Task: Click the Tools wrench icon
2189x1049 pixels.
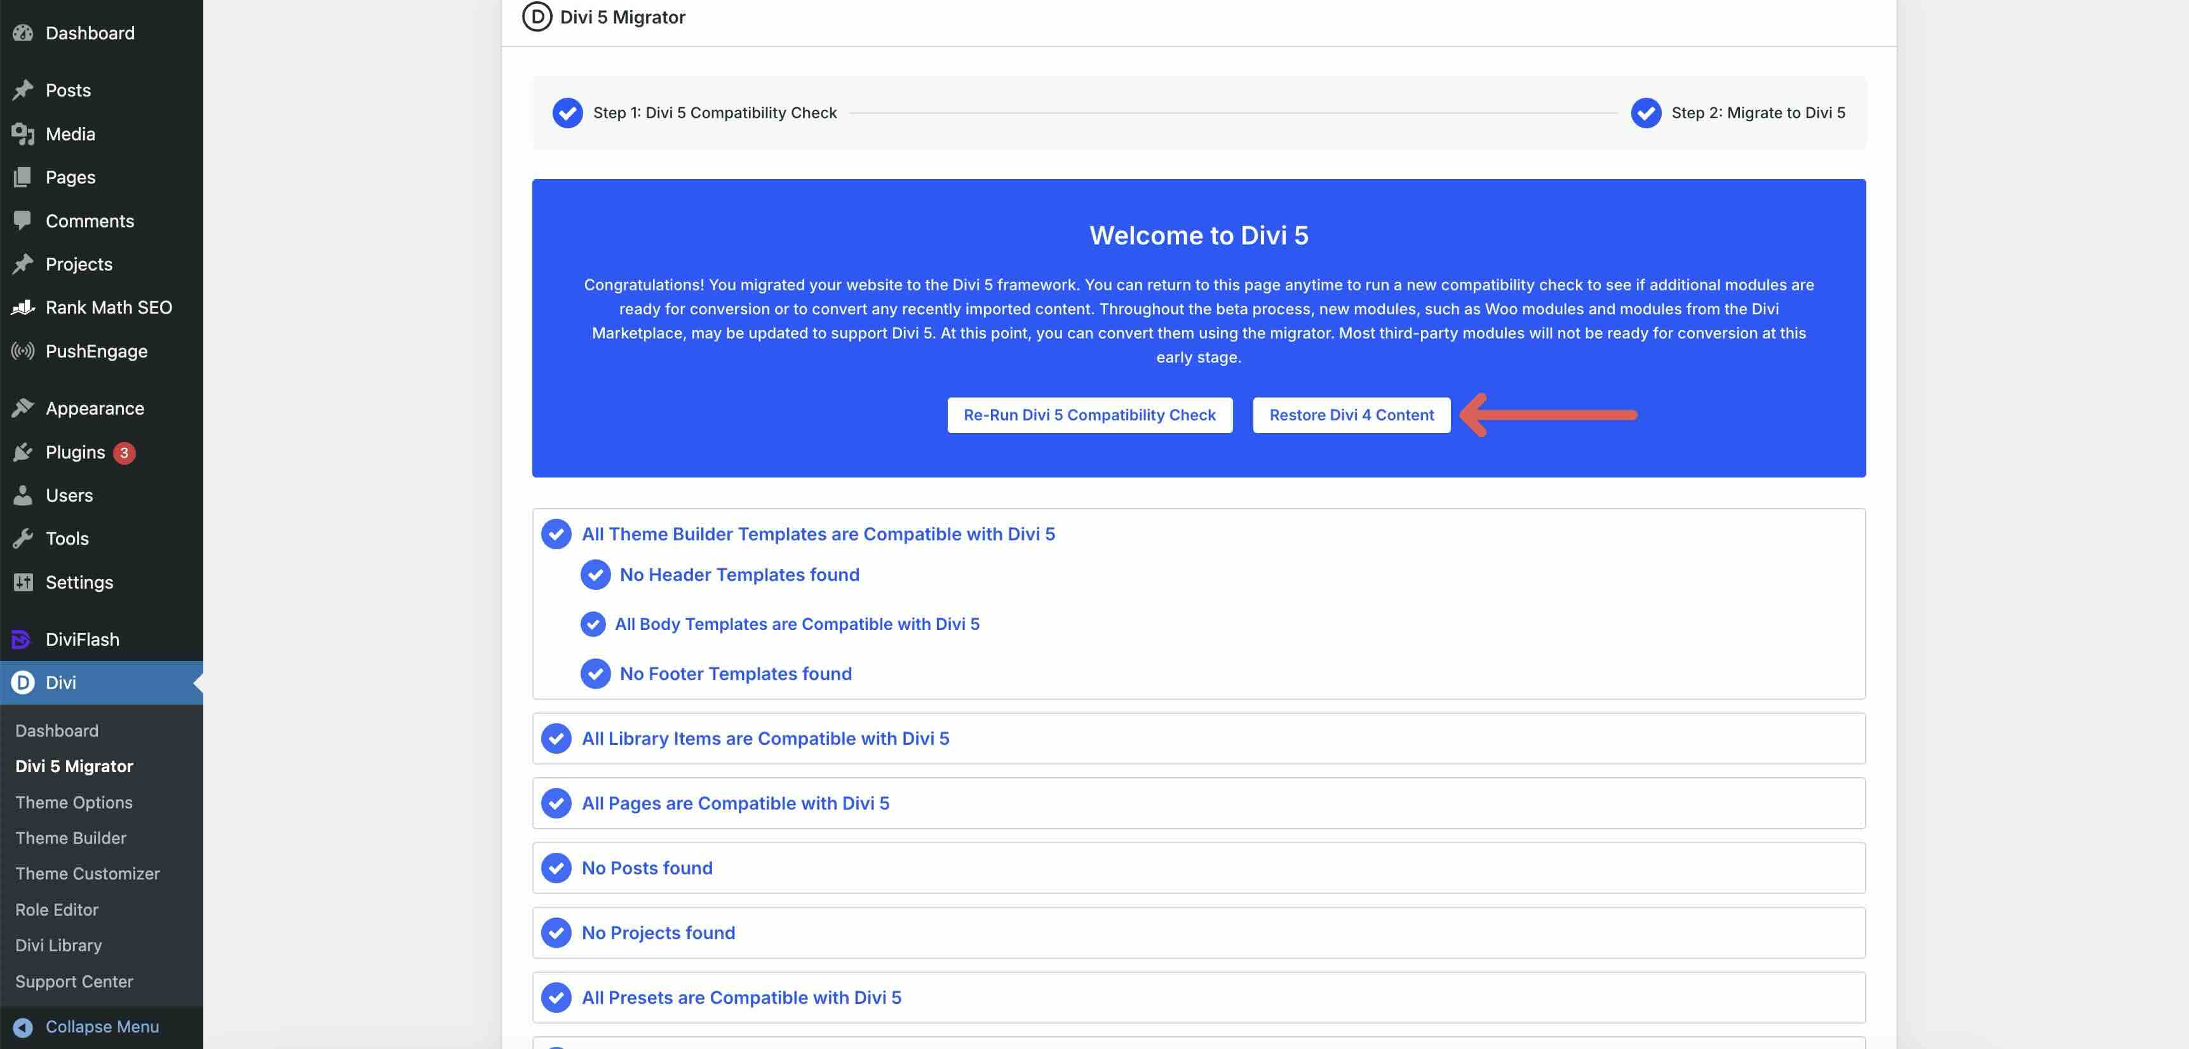Action: (x=23, y=538)
